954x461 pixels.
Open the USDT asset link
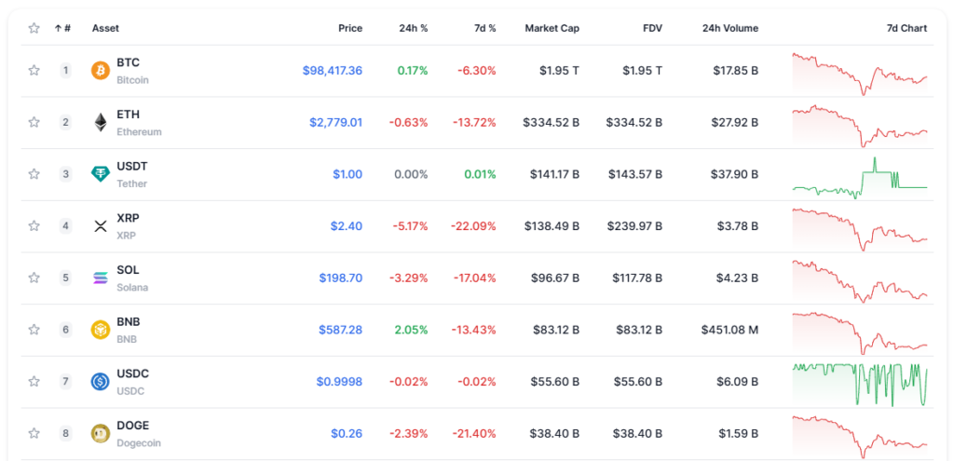pos(132,166)
